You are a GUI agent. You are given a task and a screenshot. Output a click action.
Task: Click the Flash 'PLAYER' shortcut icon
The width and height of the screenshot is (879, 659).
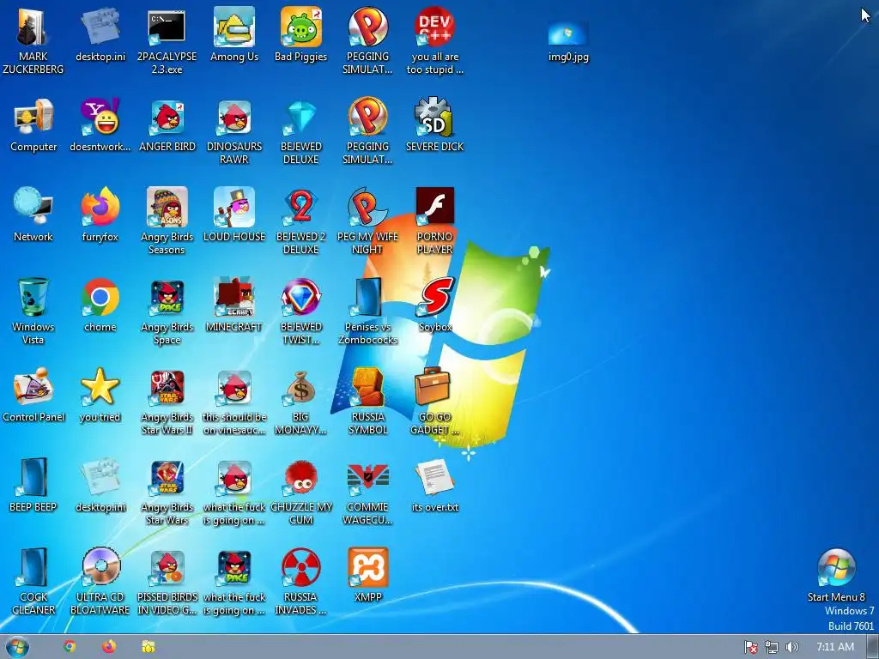pos(435,221)
